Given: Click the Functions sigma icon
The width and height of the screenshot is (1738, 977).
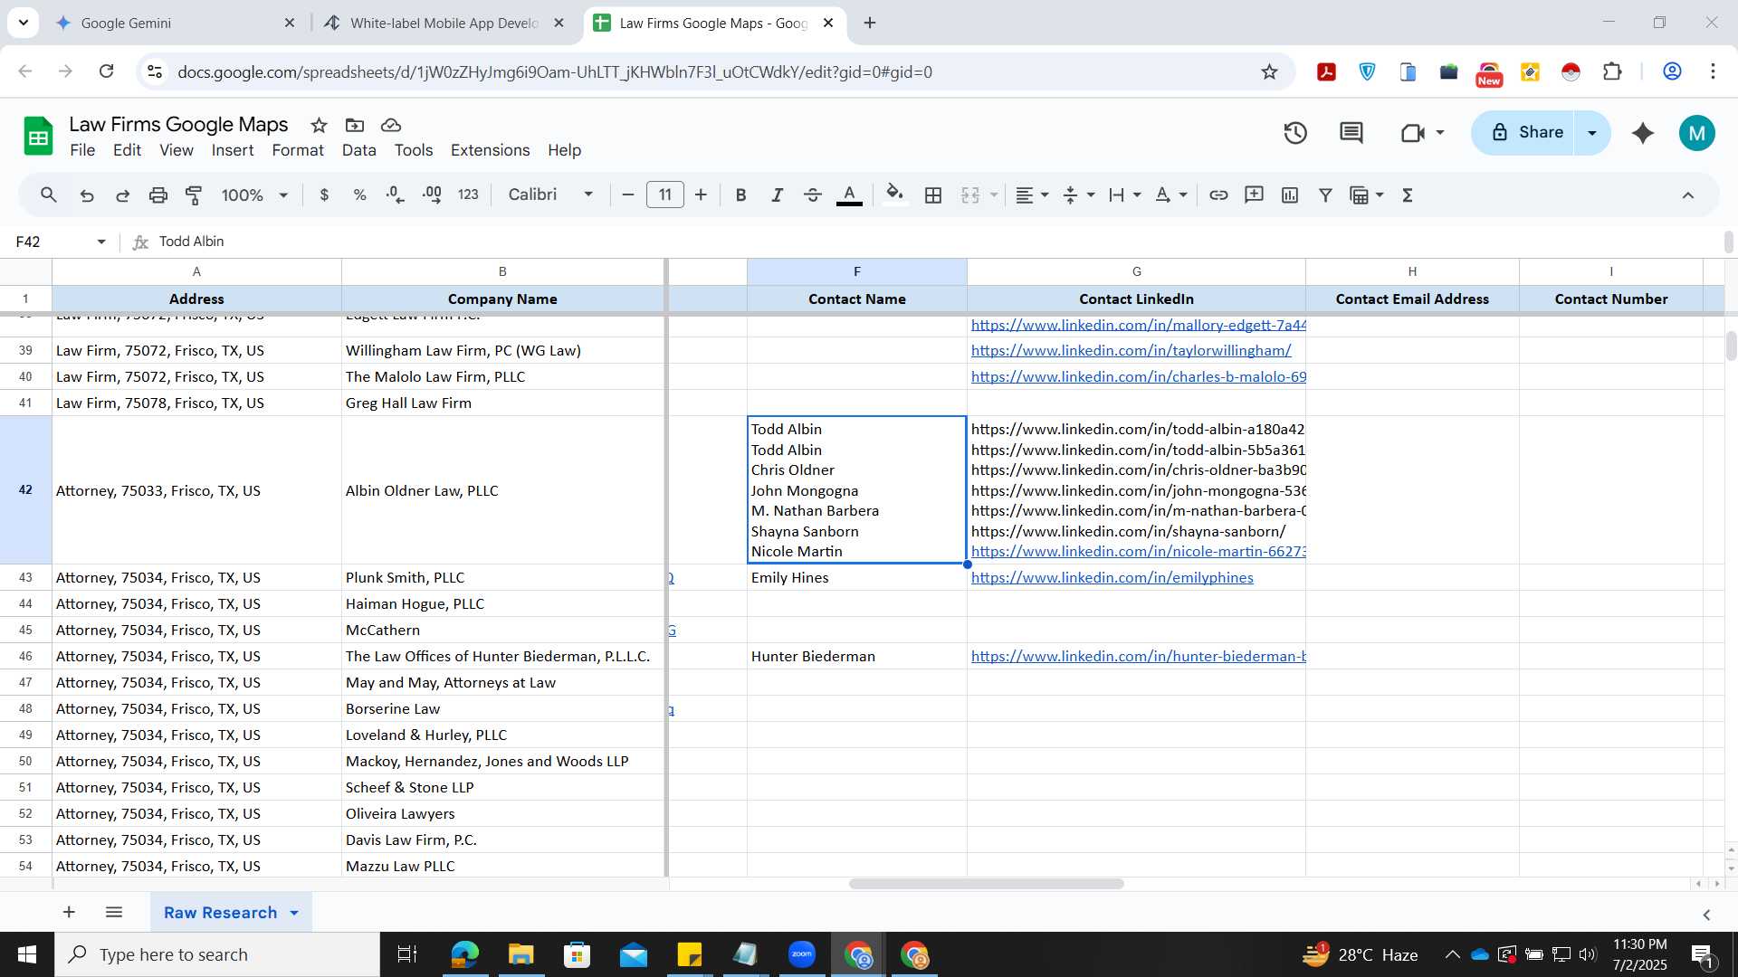Looking at the screenshot, I should click(1408, 195).
